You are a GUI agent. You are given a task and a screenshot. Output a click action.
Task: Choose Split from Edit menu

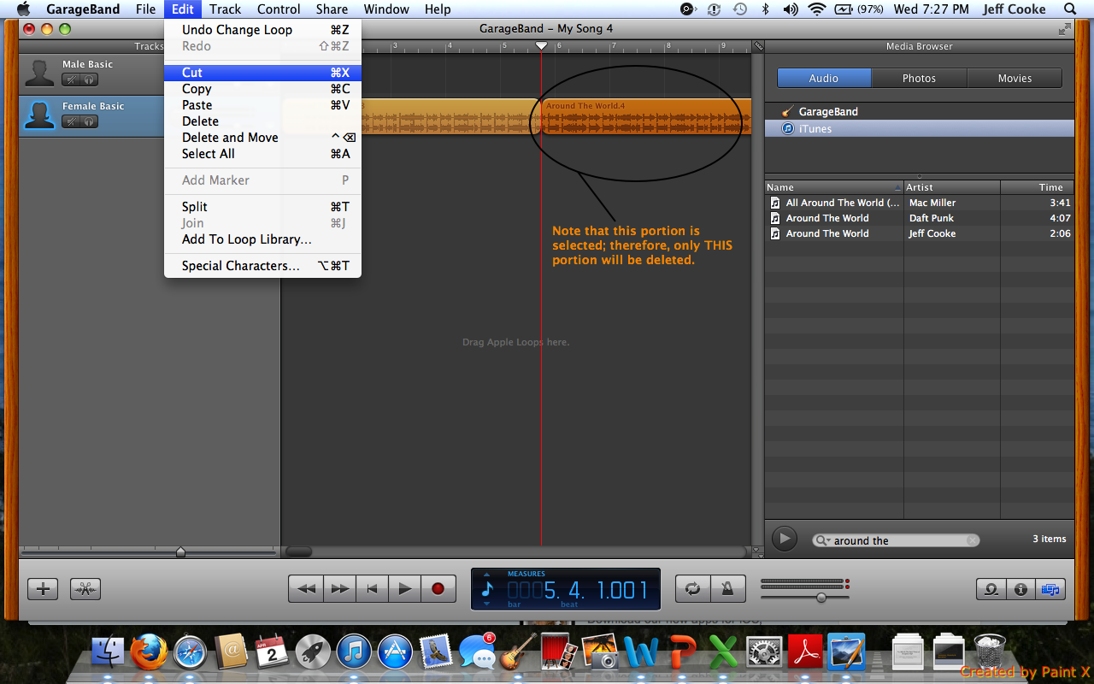pyautogui.click(x=262, y=207)
